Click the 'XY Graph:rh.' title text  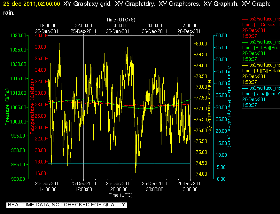tap(221, 4)
